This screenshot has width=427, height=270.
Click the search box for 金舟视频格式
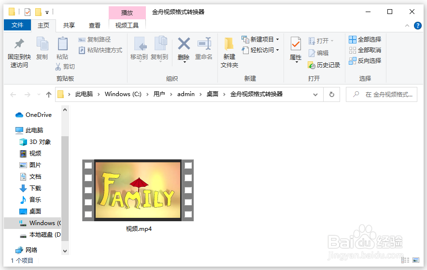[x=382, y=95]
